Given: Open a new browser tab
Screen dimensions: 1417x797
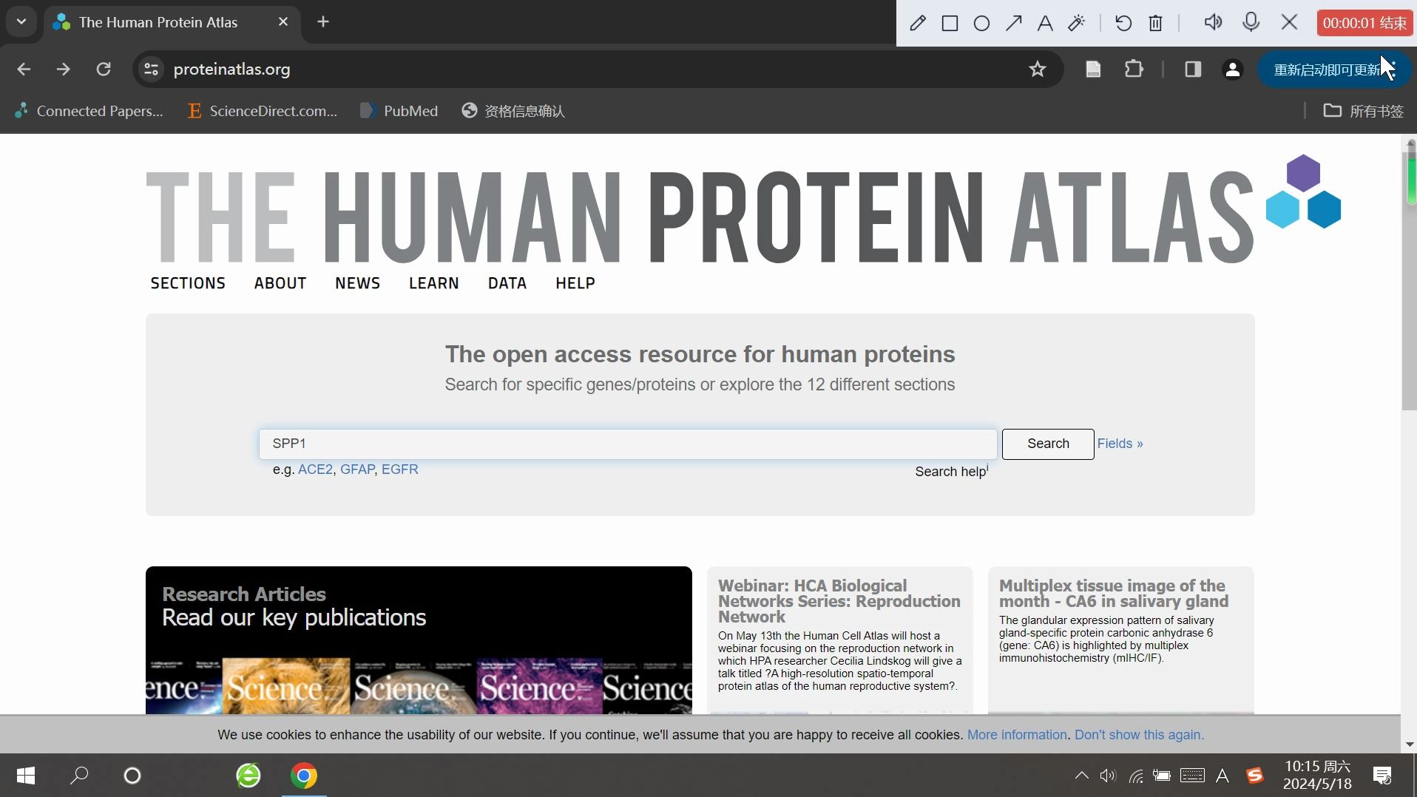Looking at the screenshot, I should (323, 22).
